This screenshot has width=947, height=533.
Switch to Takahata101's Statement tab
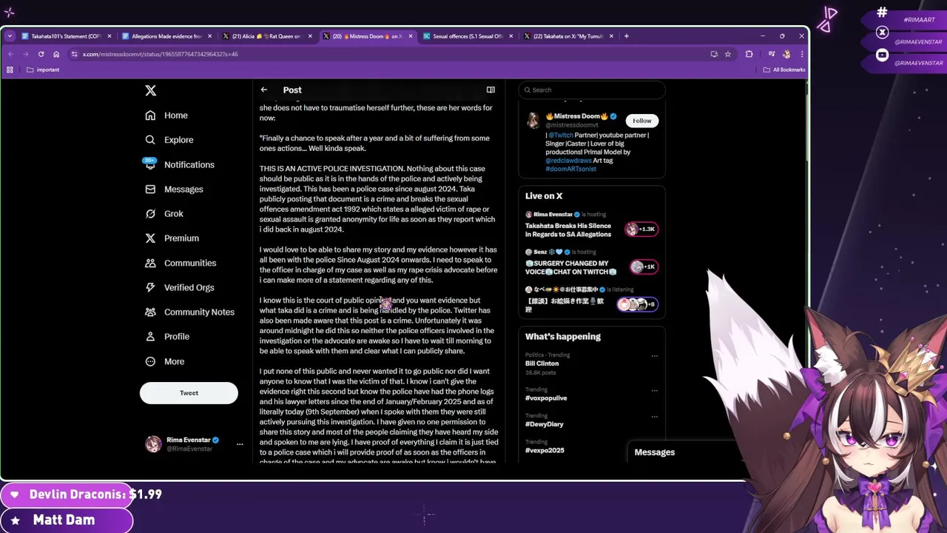(x=66, y=36)
